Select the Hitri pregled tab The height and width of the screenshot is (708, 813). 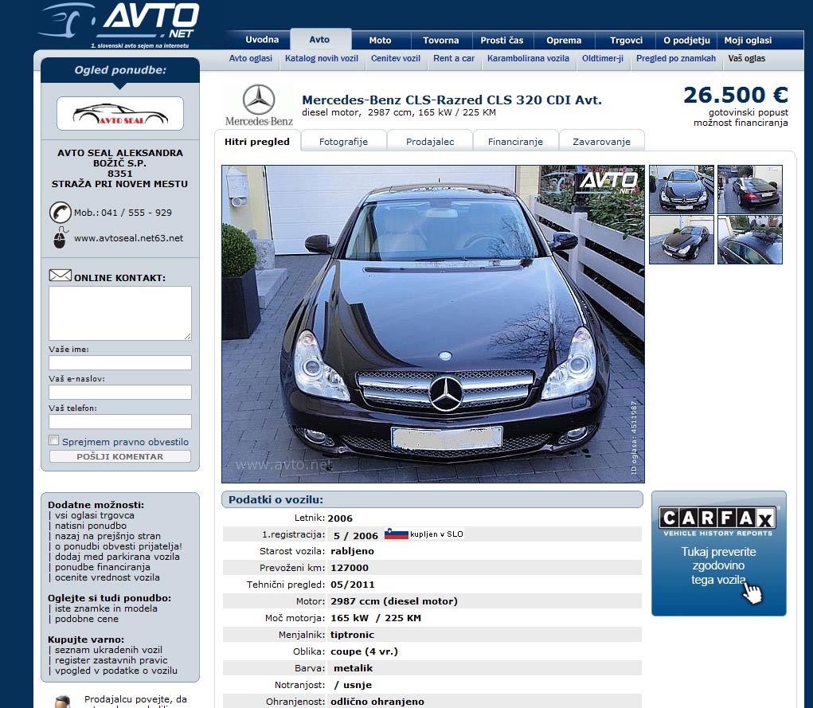click(x=257, y=142)
